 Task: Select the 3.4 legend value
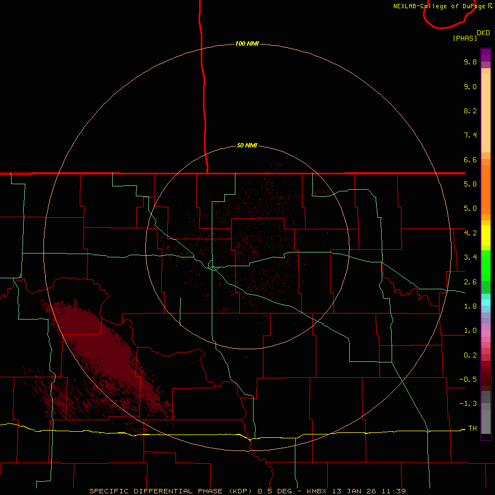(x=470, y=257)
